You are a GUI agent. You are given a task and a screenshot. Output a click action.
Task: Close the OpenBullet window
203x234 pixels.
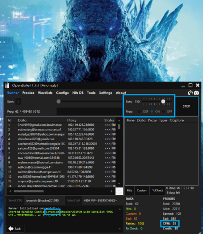tap(197, 85)
